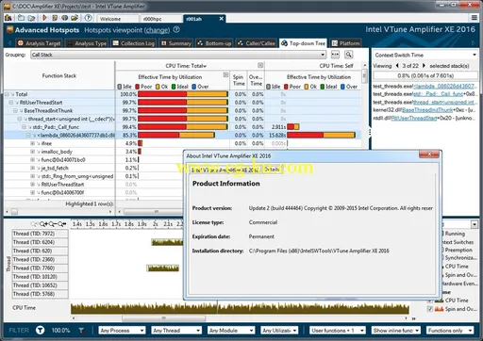
Task: Open the Context Switch Time dropdown
Action: 425,55
